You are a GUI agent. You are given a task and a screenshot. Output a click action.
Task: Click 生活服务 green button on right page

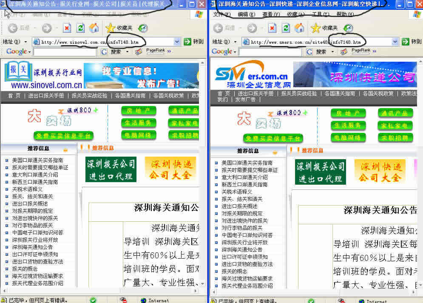pos(348,125)
